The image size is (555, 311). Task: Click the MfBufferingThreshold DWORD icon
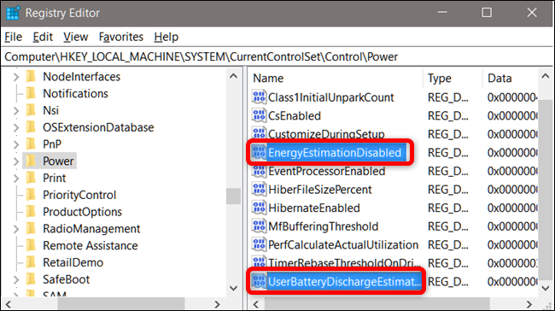[259, 226]
